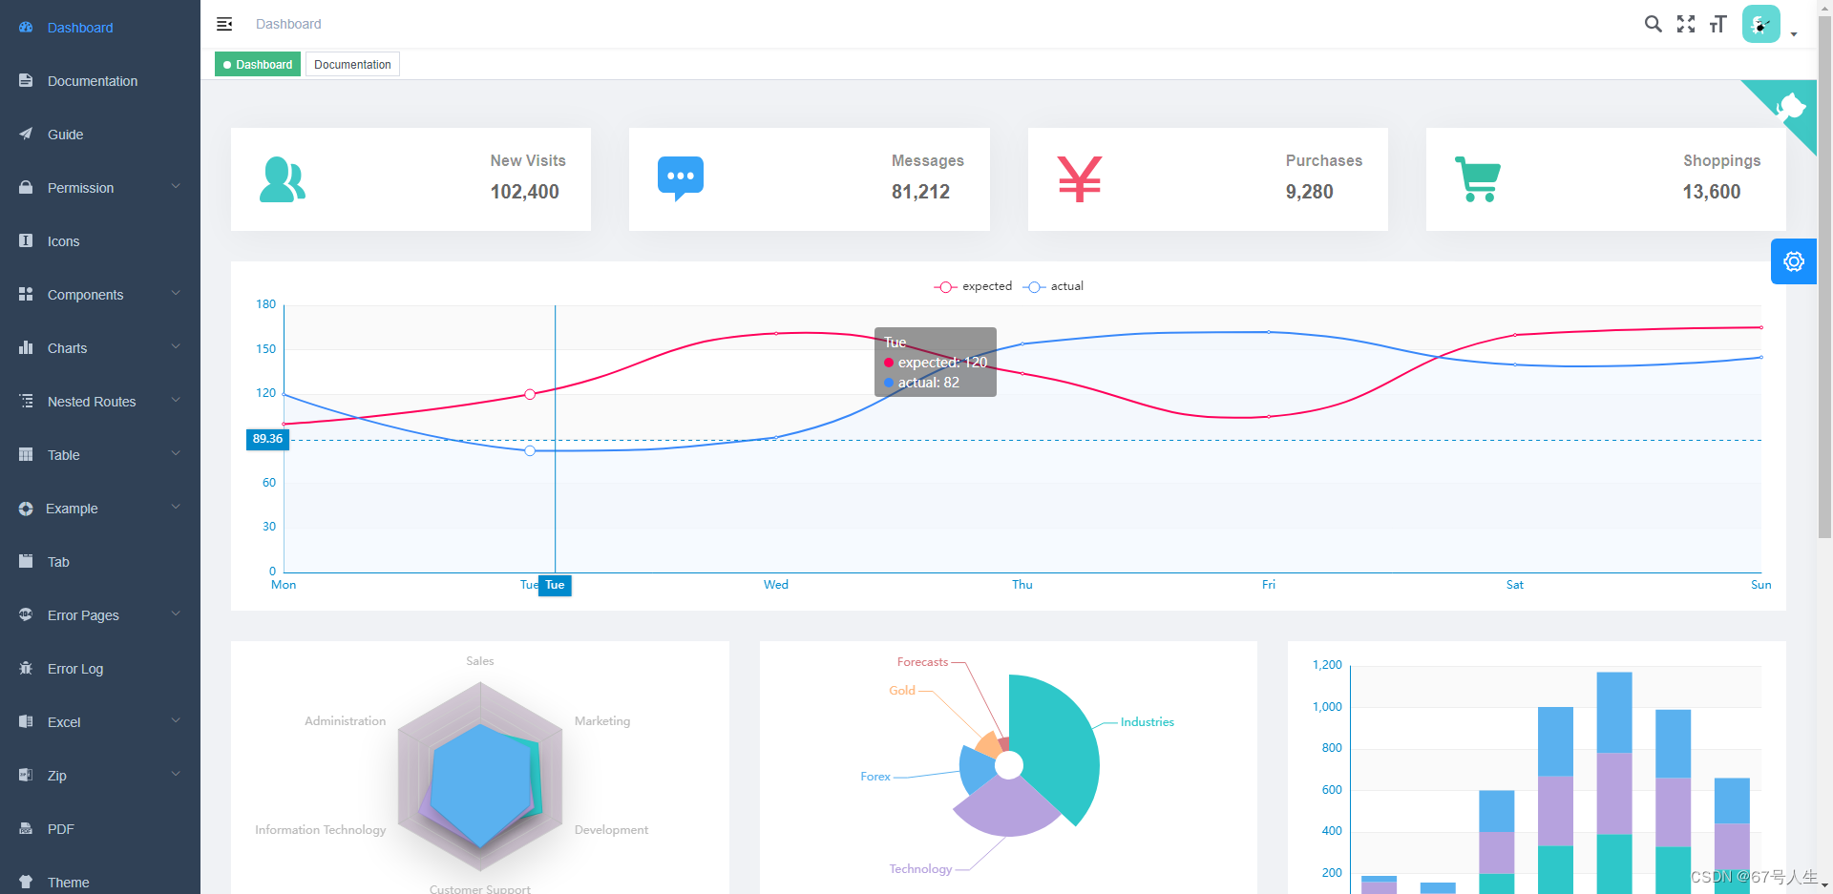Click the Industries pie label
Viewport: 1833px width, 894px height.
pyautogui.click(x=1147, y=722)
